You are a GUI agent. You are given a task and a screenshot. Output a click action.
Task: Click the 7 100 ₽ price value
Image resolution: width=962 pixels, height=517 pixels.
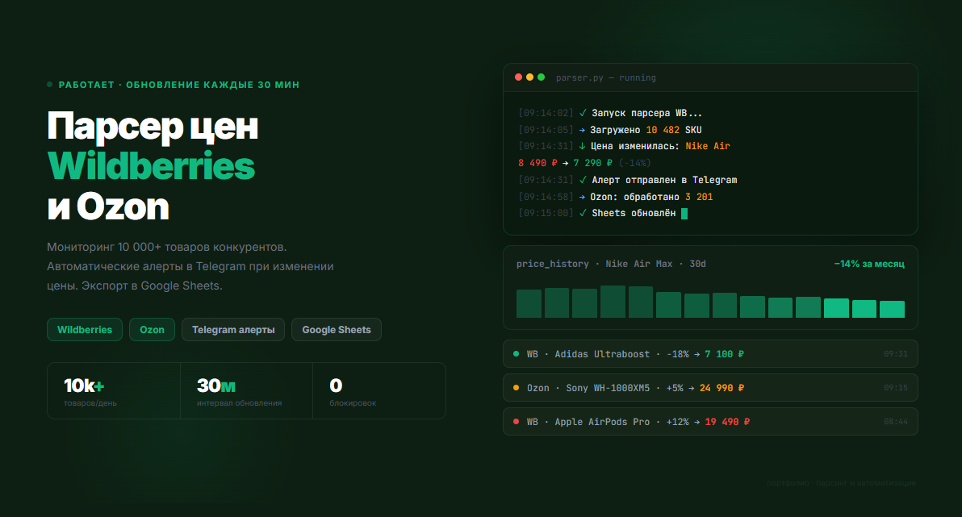coord(724,354)
